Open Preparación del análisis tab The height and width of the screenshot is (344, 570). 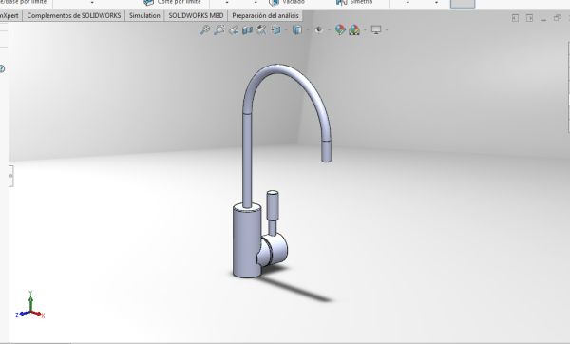point(265,15)
